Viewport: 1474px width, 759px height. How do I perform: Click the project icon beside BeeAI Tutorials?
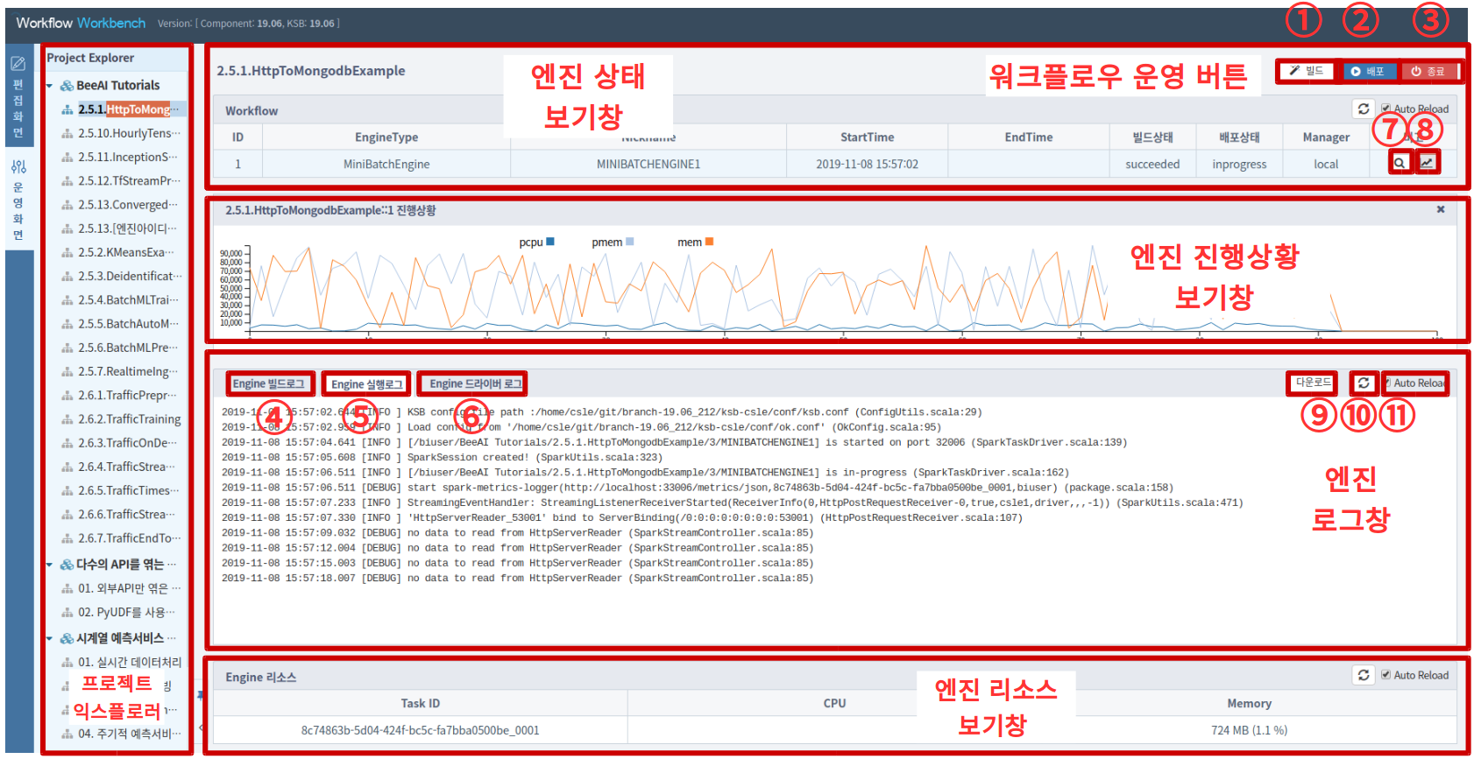pos(67,86)
